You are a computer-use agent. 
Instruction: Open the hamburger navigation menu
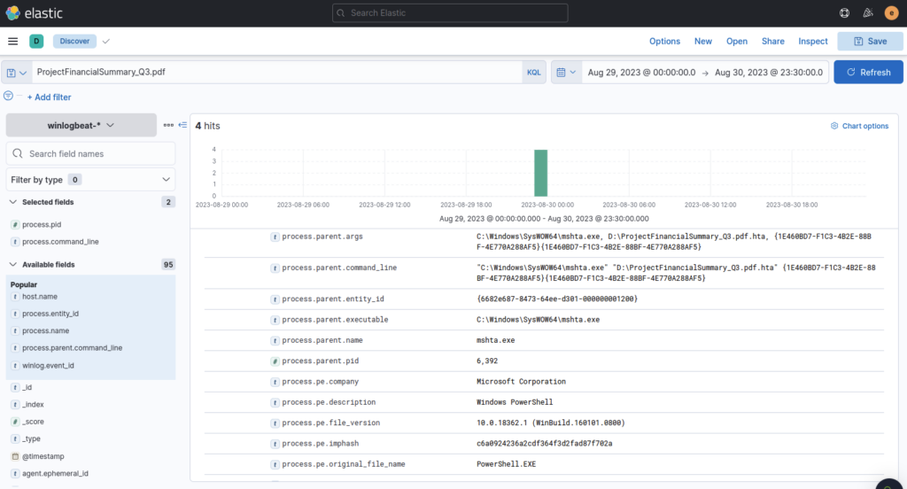coord(12,41)
